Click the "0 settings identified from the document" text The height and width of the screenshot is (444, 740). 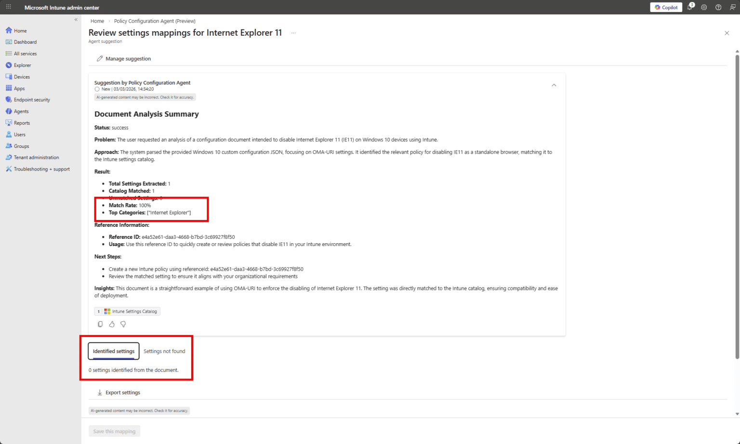[133, 370]
